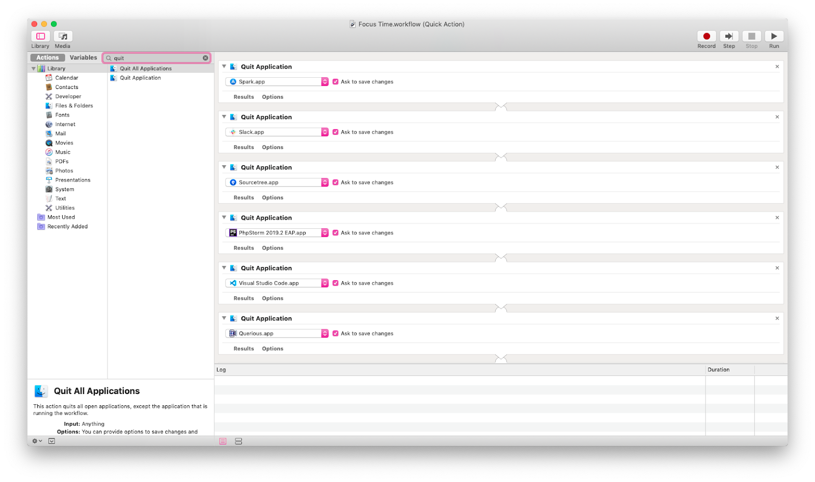The height and width of the screenshot is (482, 815).
Task: Open the Most Used smart folder
Action: pos(61,217)
